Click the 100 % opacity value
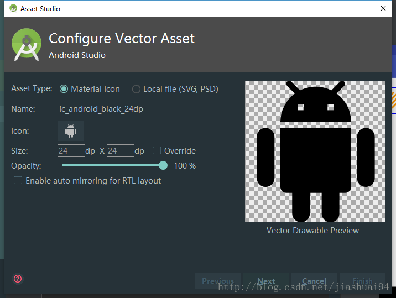 185,166
